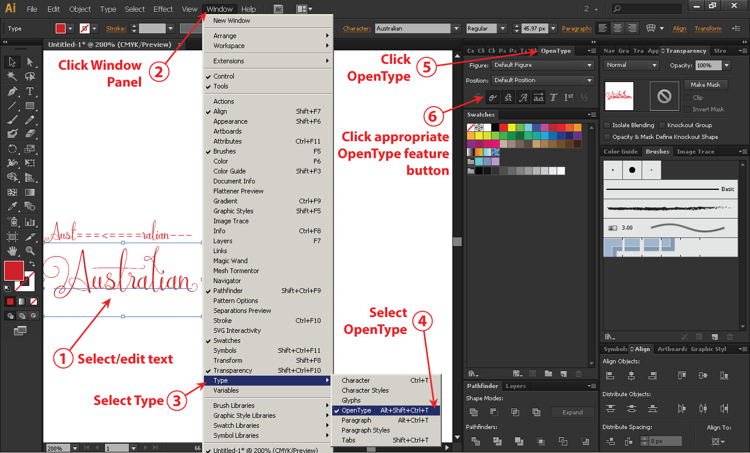
Task: Select the Pen tool
Action: [12, 91]
